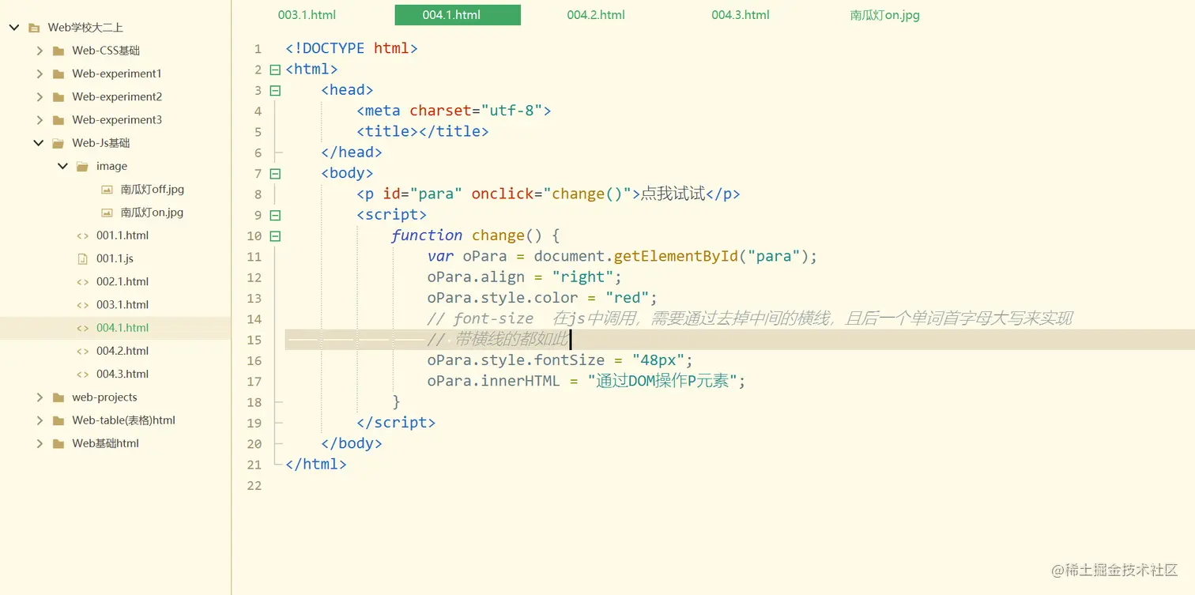The image size is (1195, 595).
Task: Click the 003.1.html file icon in tree
Action: click(x=82, y=305)
